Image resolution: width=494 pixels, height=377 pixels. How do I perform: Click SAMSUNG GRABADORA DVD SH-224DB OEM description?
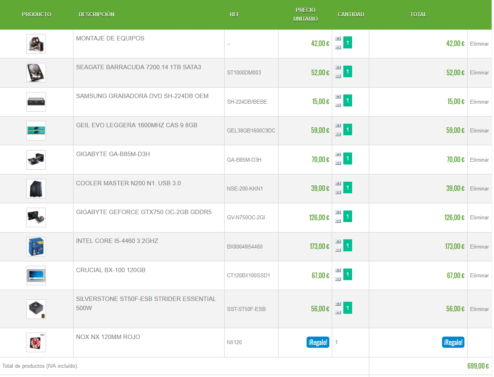(x=142, y=96)
